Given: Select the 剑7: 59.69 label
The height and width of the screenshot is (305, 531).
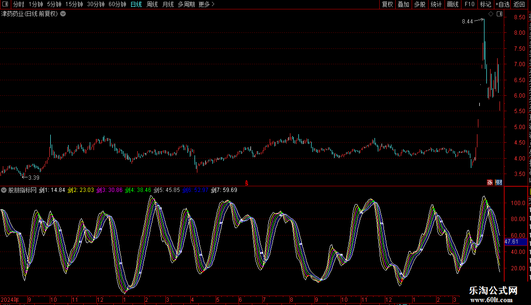Looking at the screenshot, I should [x=224, y=190].
